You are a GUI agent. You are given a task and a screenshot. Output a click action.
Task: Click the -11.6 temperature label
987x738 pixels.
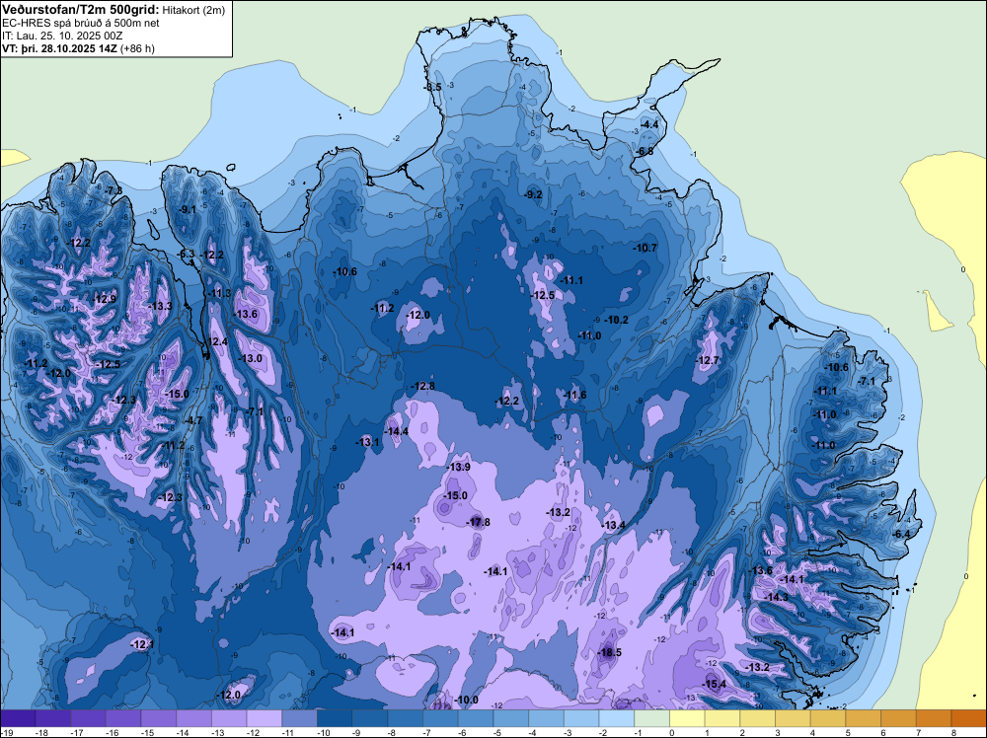[574, 395]
